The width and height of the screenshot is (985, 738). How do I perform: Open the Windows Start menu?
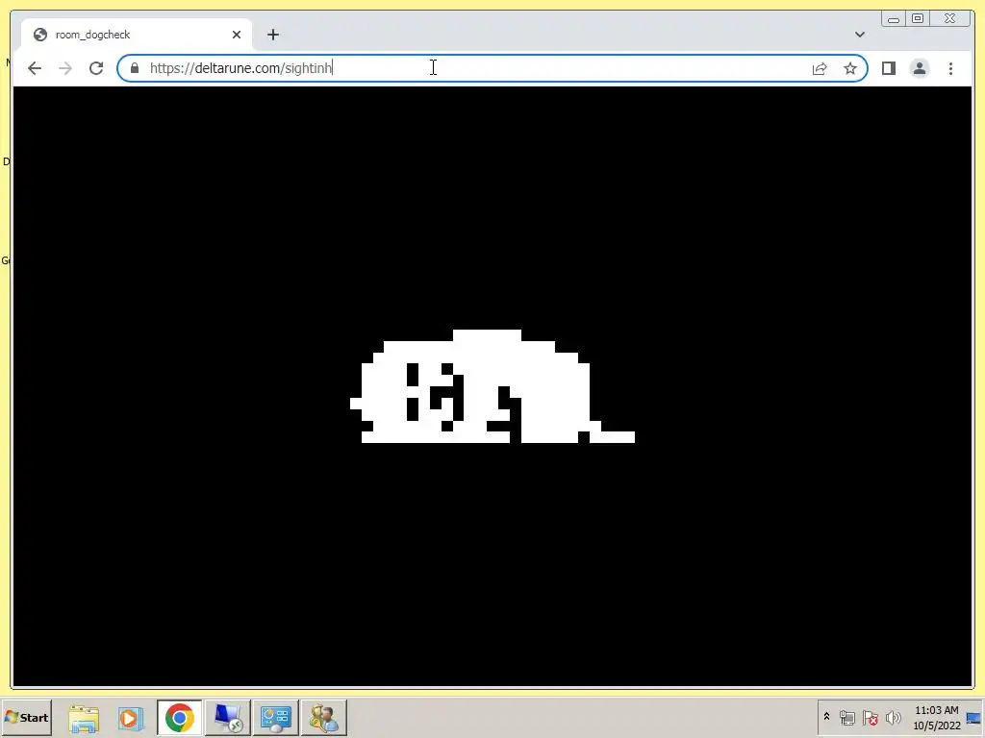[x=26, y=717]
